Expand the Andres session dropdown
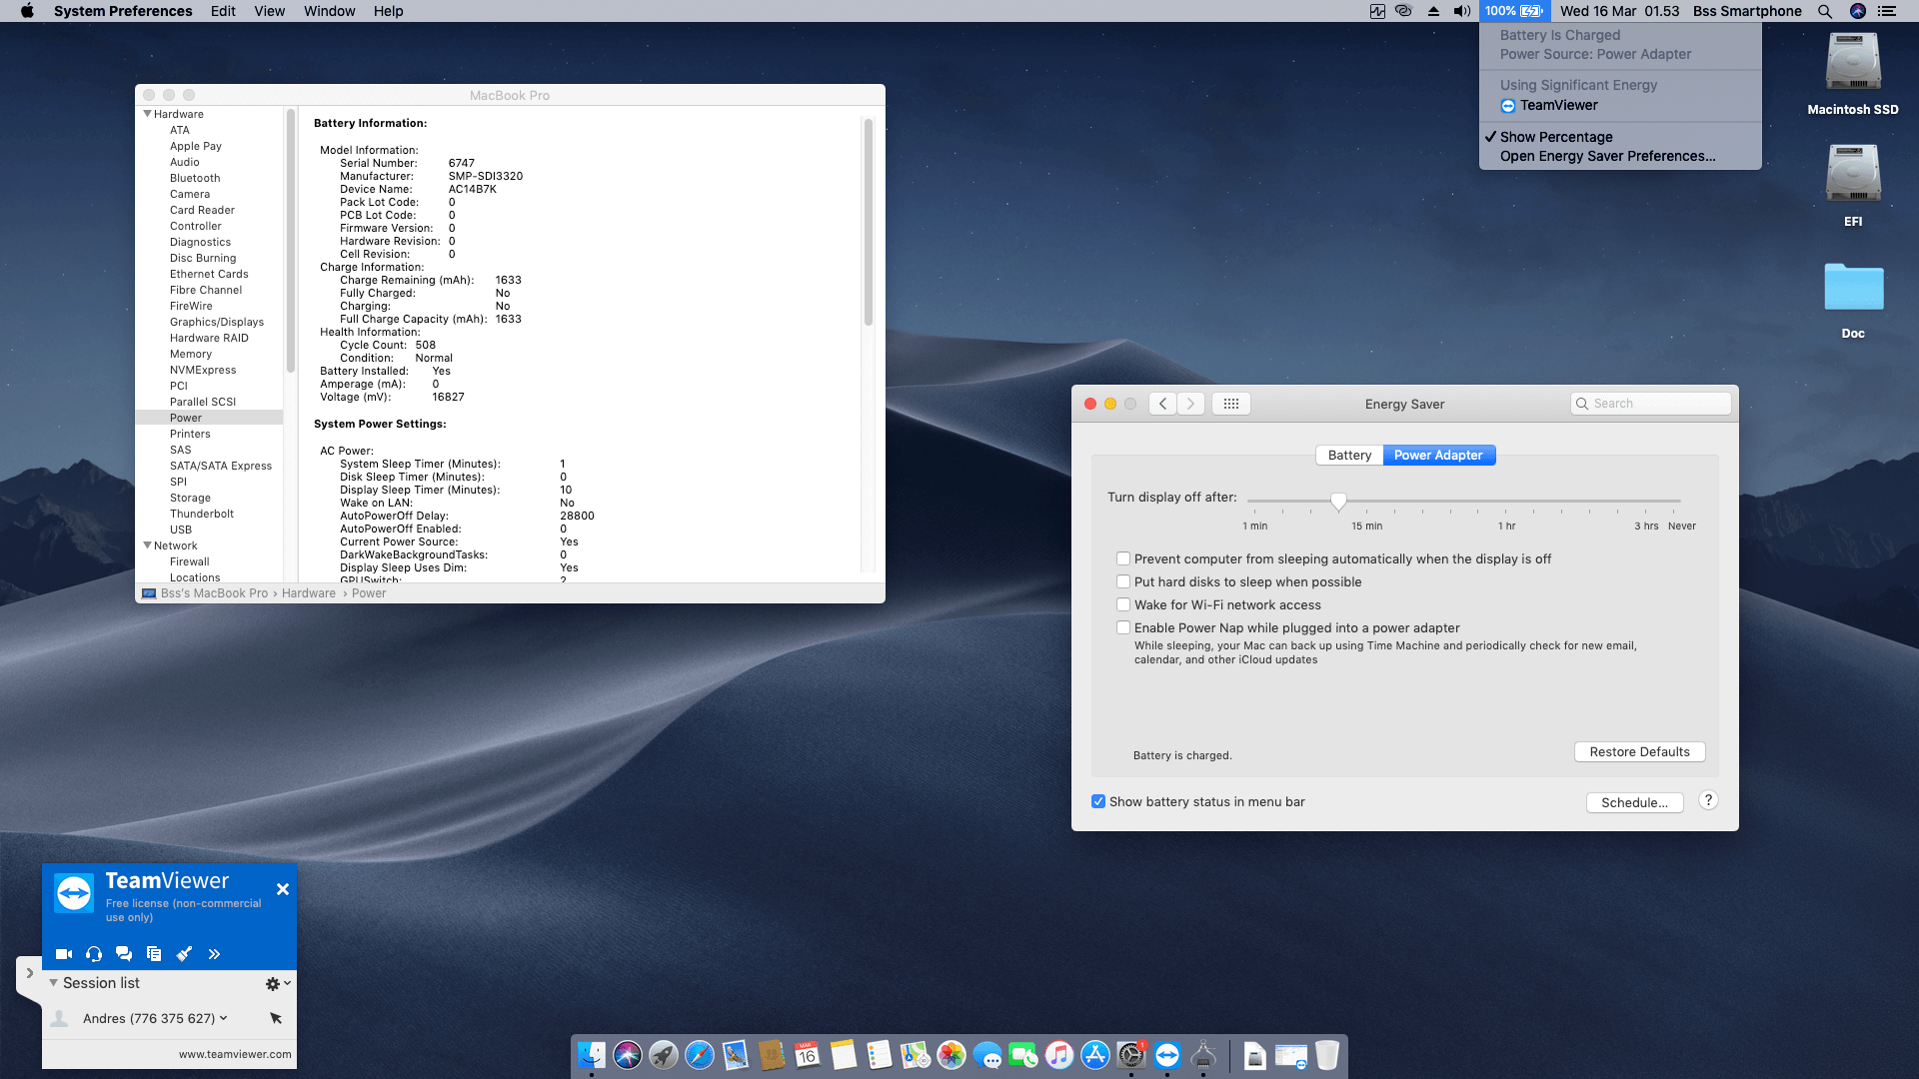Viewport: 1919px width, 1079px height. tap(223, 1018)
